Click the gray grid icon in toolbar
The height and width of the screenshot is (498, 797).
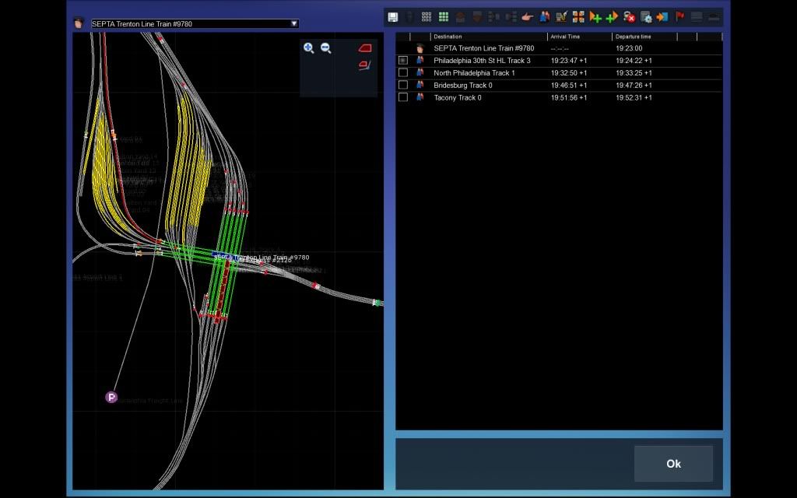coord(427,17)
